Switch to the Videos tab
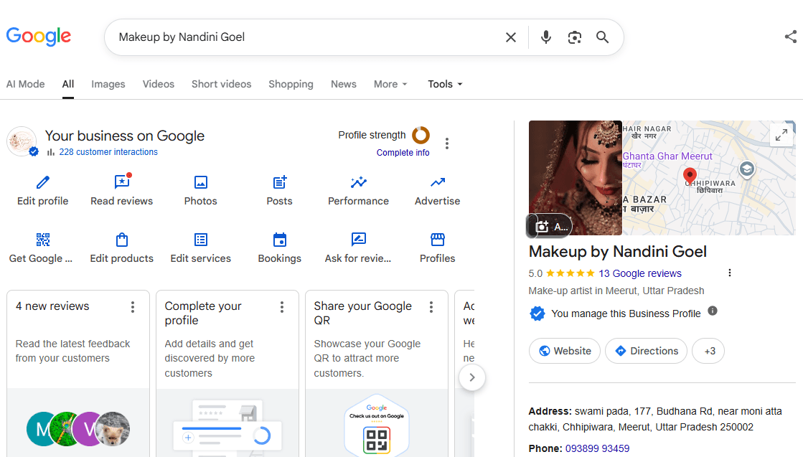Image resolution: width=803 pixels, height=457 pixels. click(x=159, y=84)
